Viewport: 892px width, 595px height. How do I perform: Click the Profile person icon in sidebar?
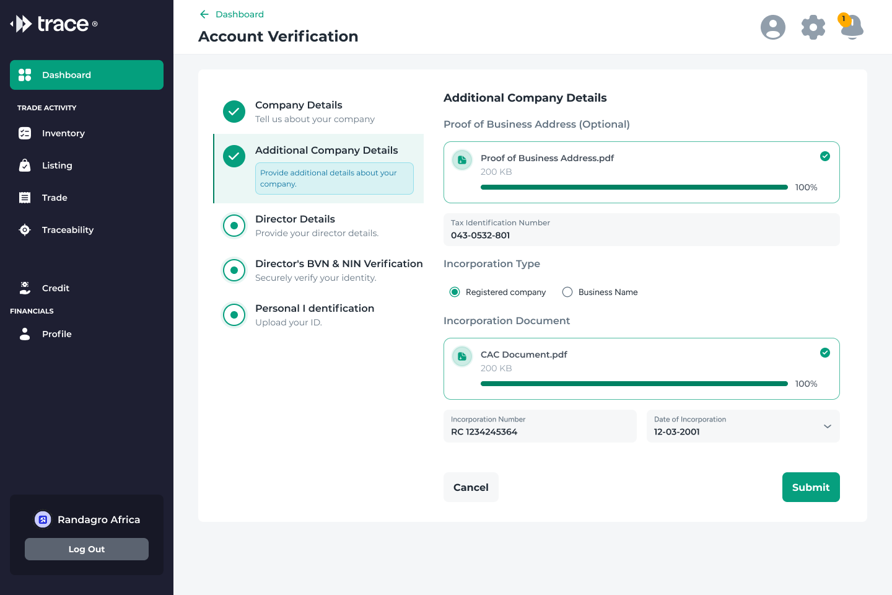pyautogui.click(x=25, y=334)
